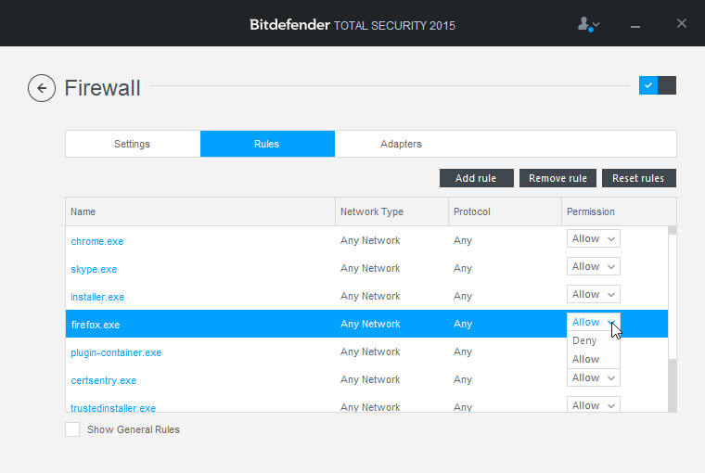
Task: Switch to the Rules tab
Action: (267, 144)
